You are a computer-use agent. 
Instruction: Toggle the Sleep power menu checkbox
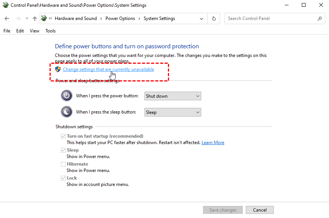(x=63, y=150)
